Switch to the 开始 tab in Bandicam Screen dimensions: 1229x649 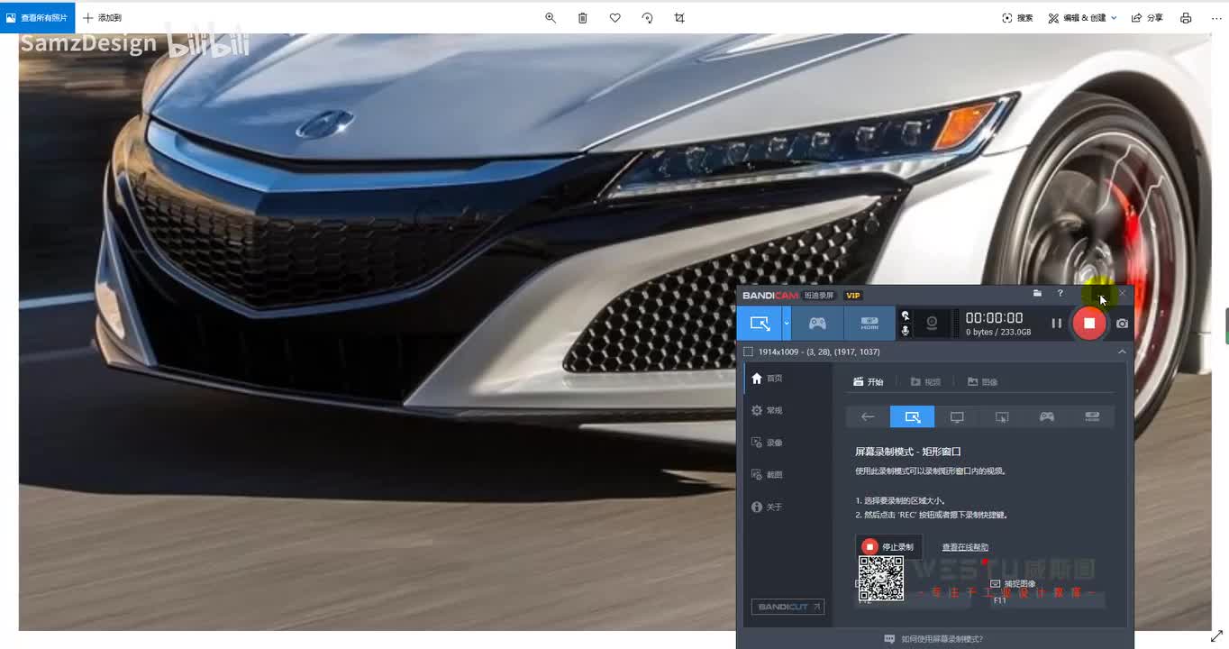point(869,382)
